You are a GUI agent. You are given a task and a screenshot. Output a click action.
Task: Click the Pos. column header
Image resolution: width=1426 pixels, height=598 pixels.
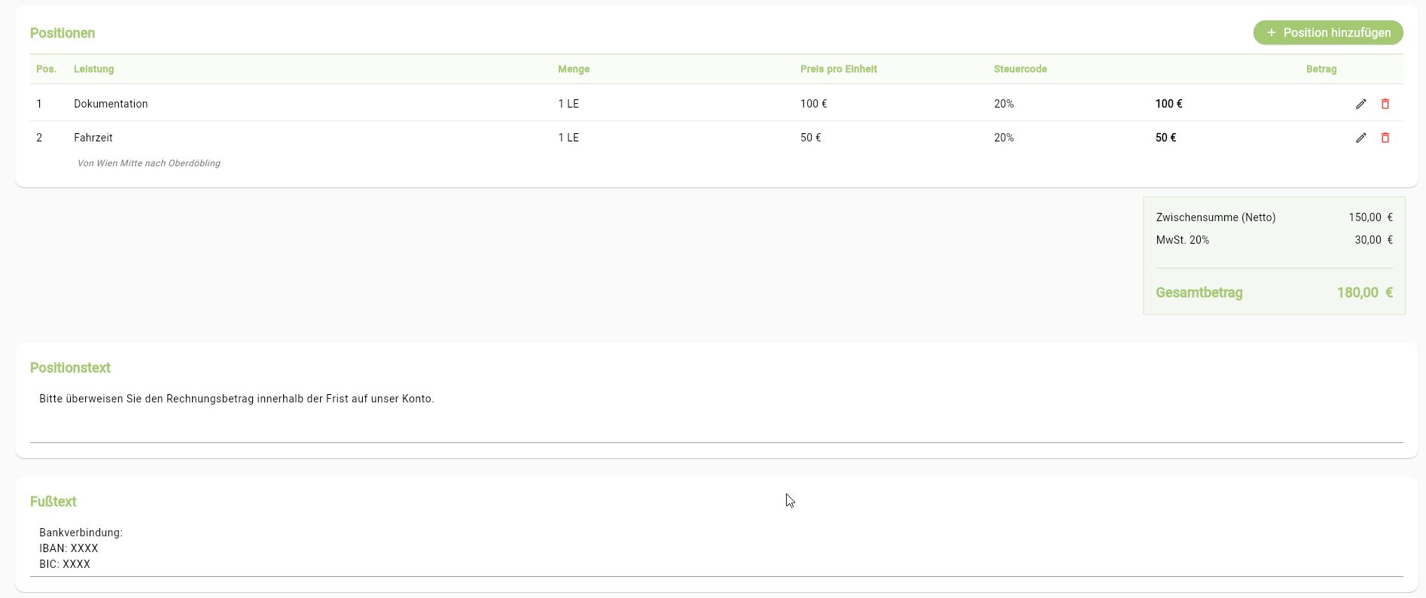point(46,69)
